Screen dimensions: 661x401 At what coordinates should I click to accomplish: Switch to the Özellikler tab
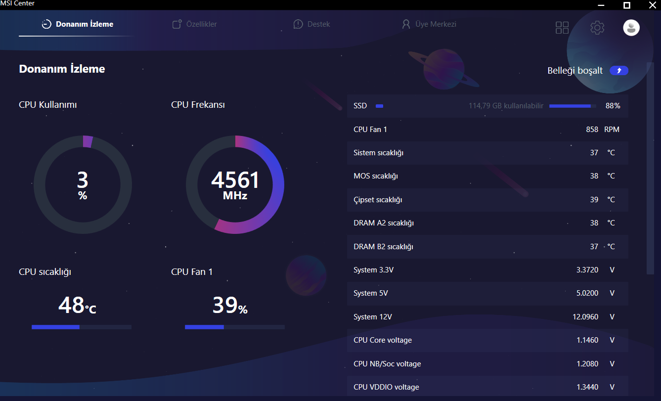[x=194, y=24]
